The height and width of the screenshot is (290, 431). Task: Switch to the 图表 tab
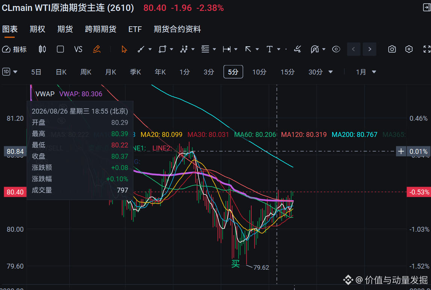tap(10, 29)
